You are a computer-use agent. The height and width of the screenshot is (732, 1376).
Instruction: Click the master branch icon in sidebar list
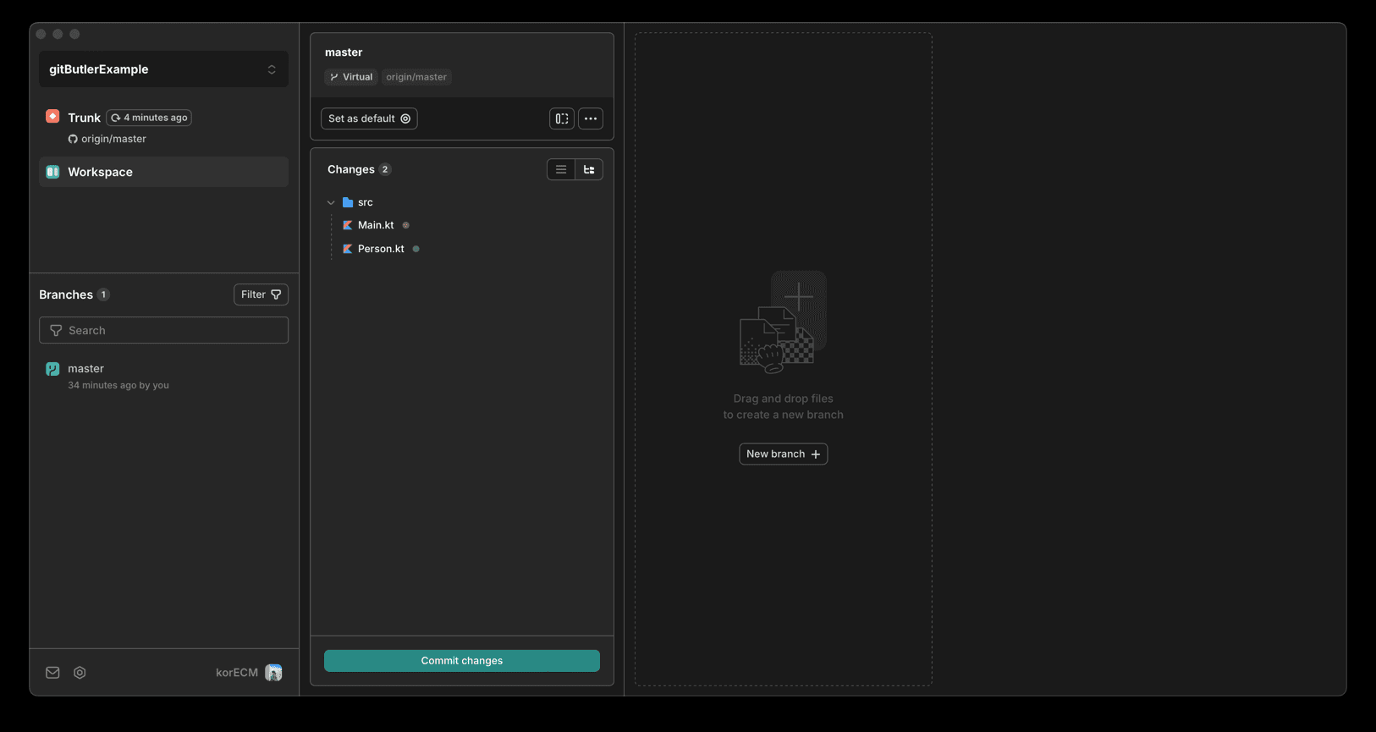[52, 369]
